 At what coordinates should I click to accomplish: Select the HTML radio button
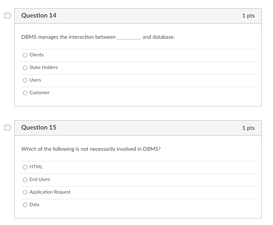(x=25, y=167)
